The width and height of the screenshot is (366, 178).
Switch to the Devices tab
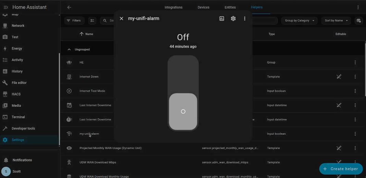(204, 7)
